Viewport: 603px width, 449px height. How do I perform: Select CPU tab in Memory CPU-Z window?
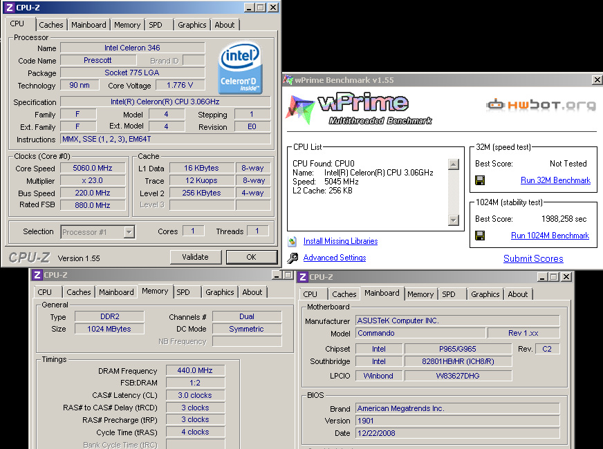pos(45,292)
